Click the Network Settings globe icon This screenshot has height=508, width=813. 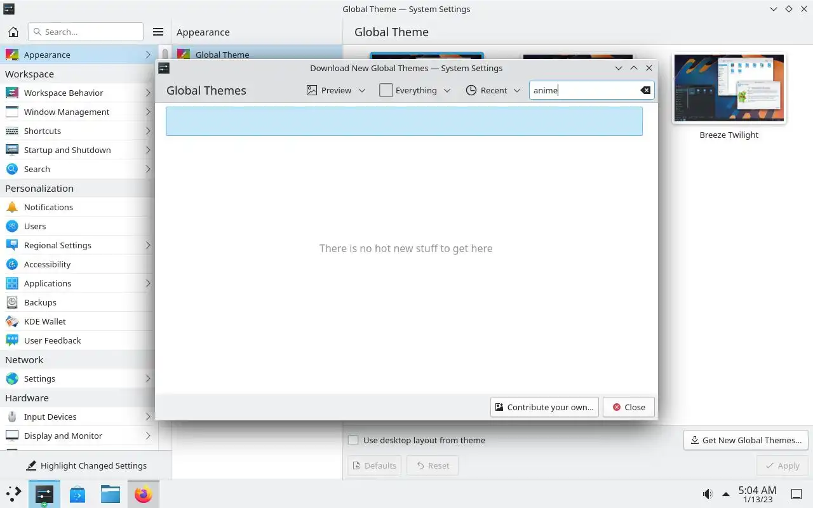pos(11,378)
